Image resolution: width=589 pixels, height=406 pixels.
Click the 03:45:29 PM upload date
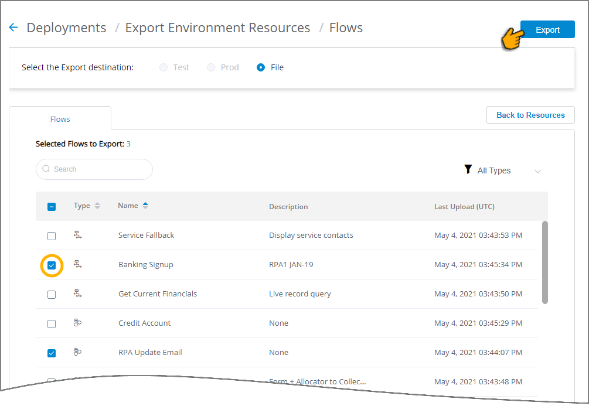[x=478, y=323]
